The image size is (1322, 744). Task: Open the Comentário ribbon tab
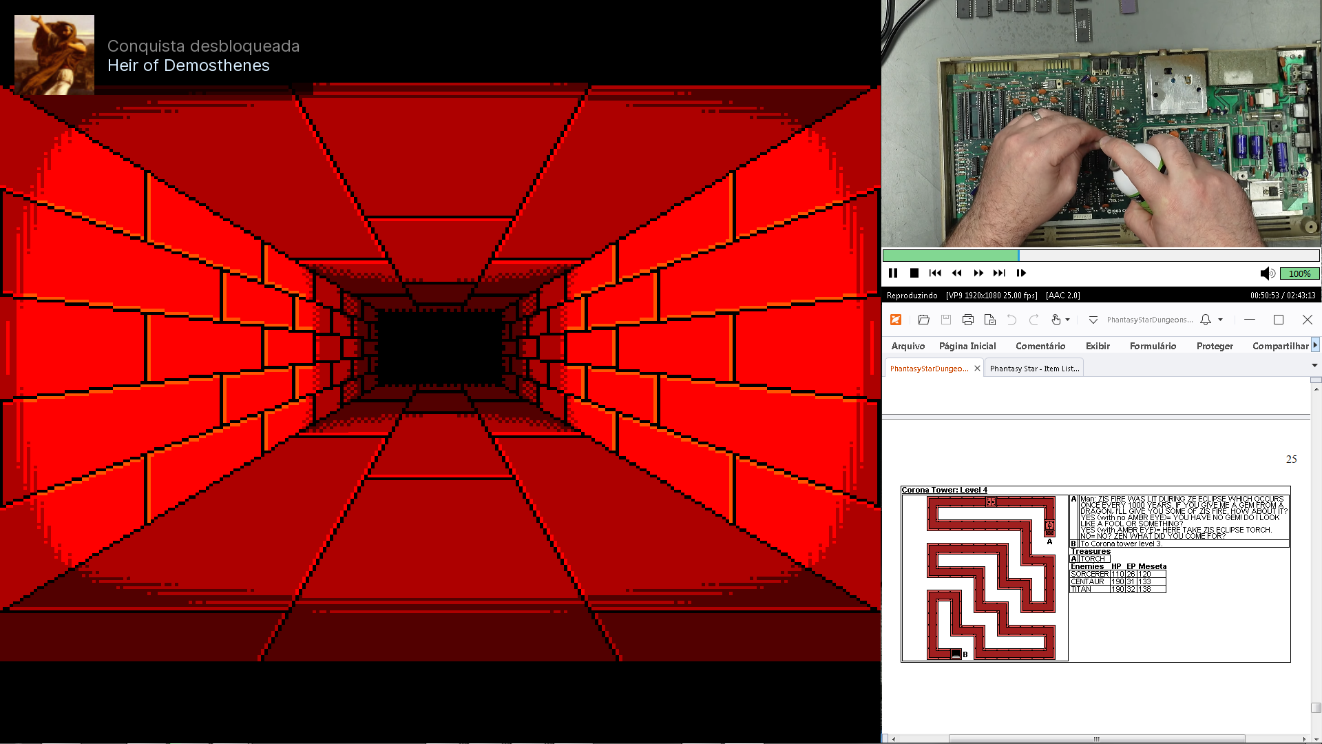[1040, 346]
